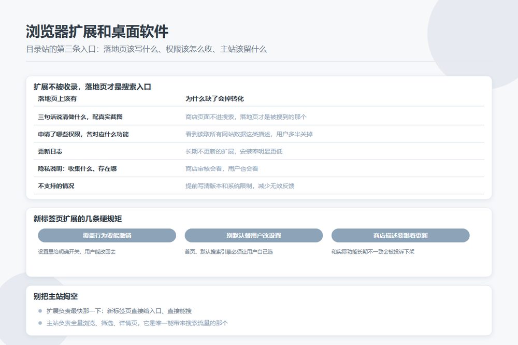Select row 隐私说明：收集什么、存在哪
Screen dimensions: 518x345
tap(259, 168)
